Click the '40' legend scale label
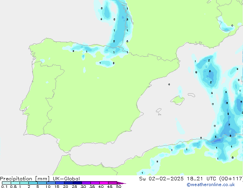 point(101,186)
